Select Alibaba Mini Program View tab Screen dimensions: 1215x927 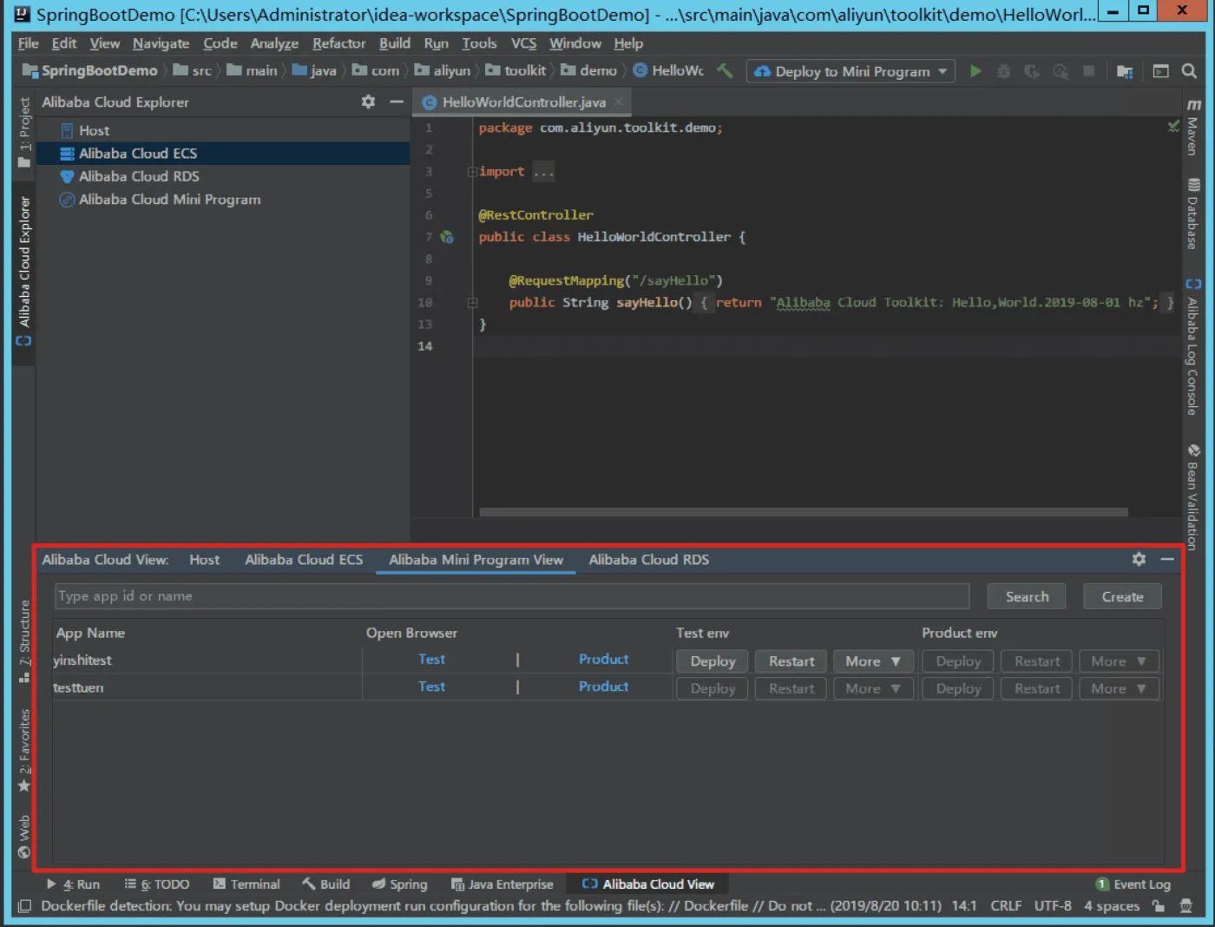pyautogui.click(x=476, y=560)
